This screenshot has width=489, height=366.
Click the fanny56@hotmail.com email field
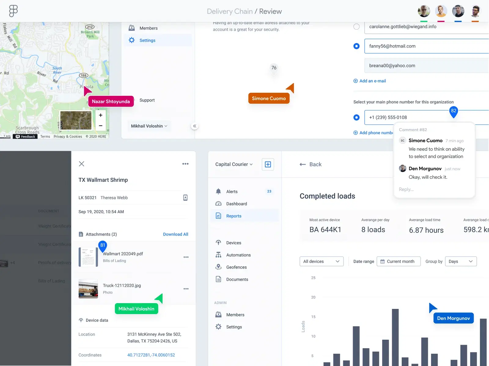[x=427, y=46]
